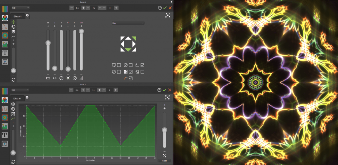This screenshot has height=165, width=338.
Task: Confirm with the green checkmark in top panel
Action: tap(165, 8)
